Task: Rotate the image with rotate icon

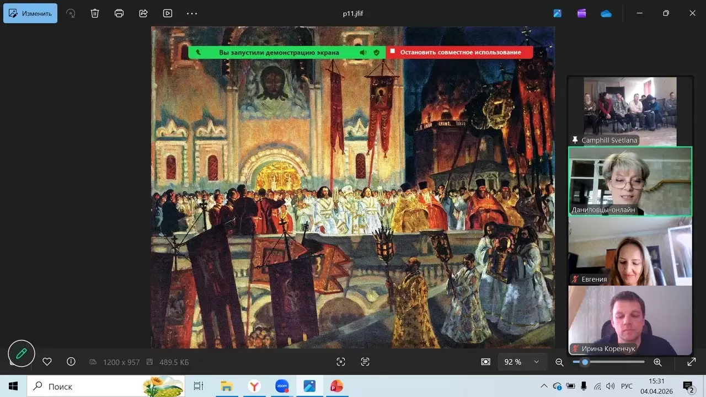Action: coord(71,13)
